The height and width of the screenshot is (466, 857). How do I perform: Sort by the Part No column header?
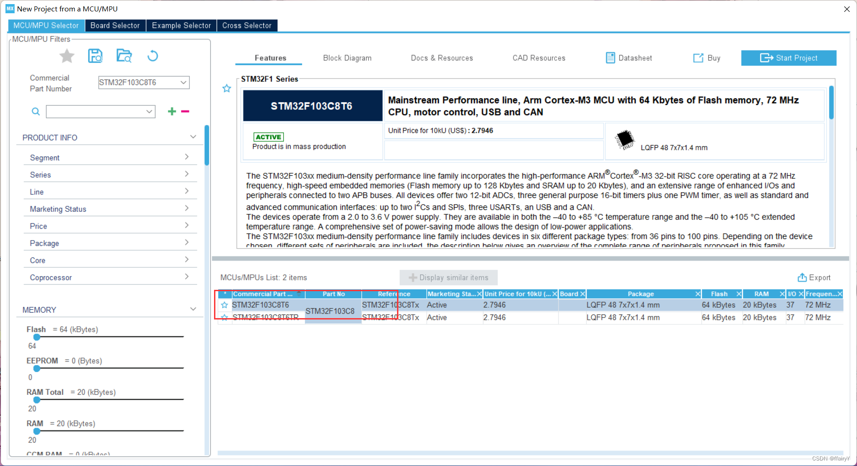pos(334,294)
